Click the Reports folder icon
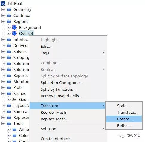Viewport: 145px width, 142px height. pyautogui.click(x=9, y=75)
